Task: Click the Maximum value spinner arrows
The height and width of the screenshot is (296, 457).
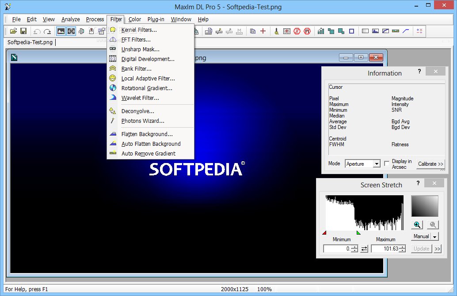Action: click(403, 249)
